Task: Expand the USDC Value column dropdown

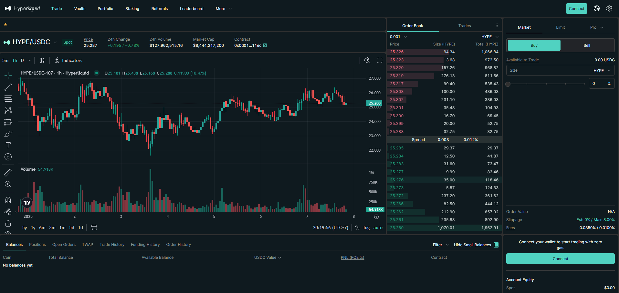Action: tap(268, 258)
